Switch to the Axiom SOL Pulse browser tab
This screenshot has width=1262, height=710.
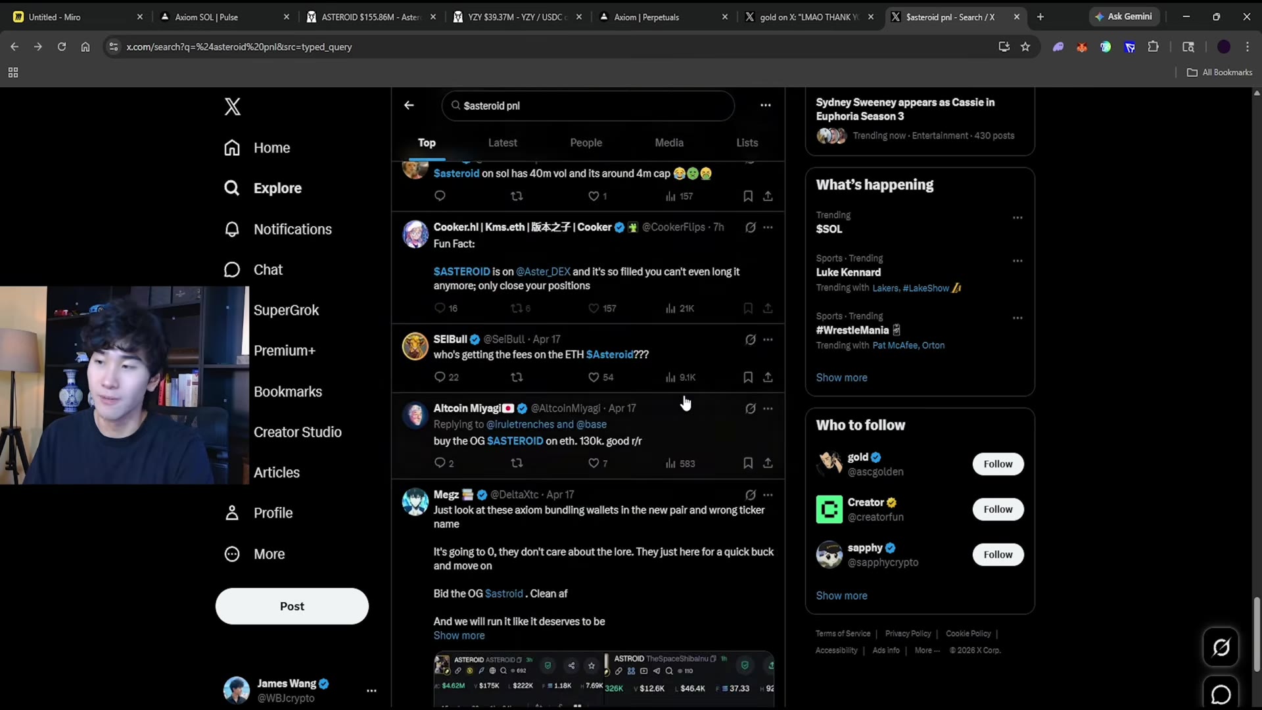[223, 17]
